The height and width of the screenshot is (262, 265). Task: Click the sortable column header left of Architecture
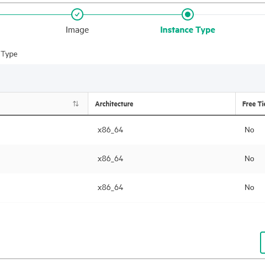(x=44, y=104)
